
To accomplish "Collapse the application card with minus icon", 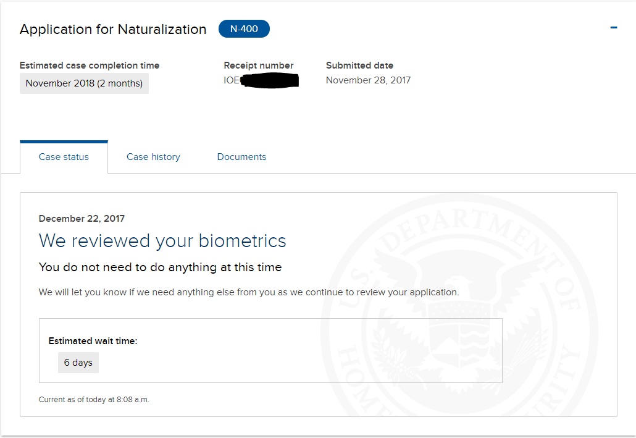I will [613, 28].
